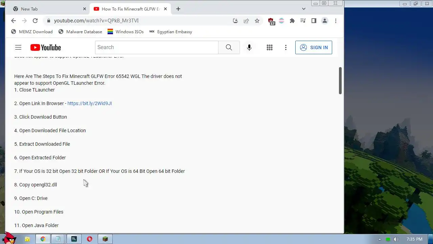The image size is (433, 244).
Task: Click '11. Open Java Folder' text
Action: click(x=37, y=225)
